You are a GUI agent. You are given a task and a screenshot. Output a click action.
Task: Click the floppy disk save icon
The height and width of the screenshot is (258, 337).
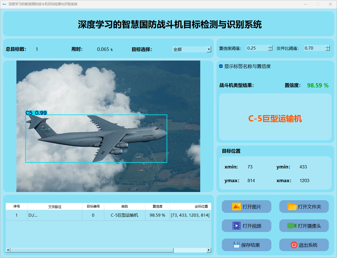(236, 245)
